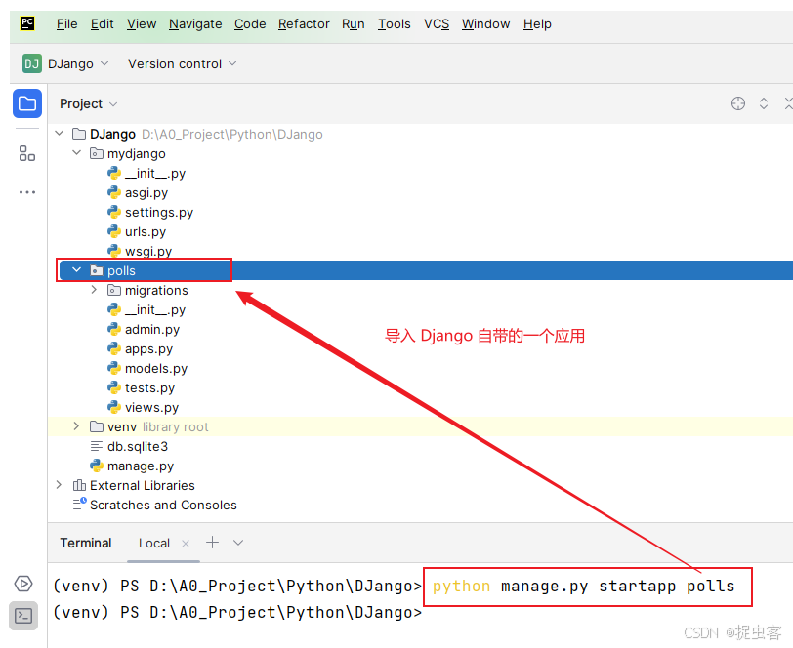Open the Help menu
This screenshot has width=793, height=648.
537,23
